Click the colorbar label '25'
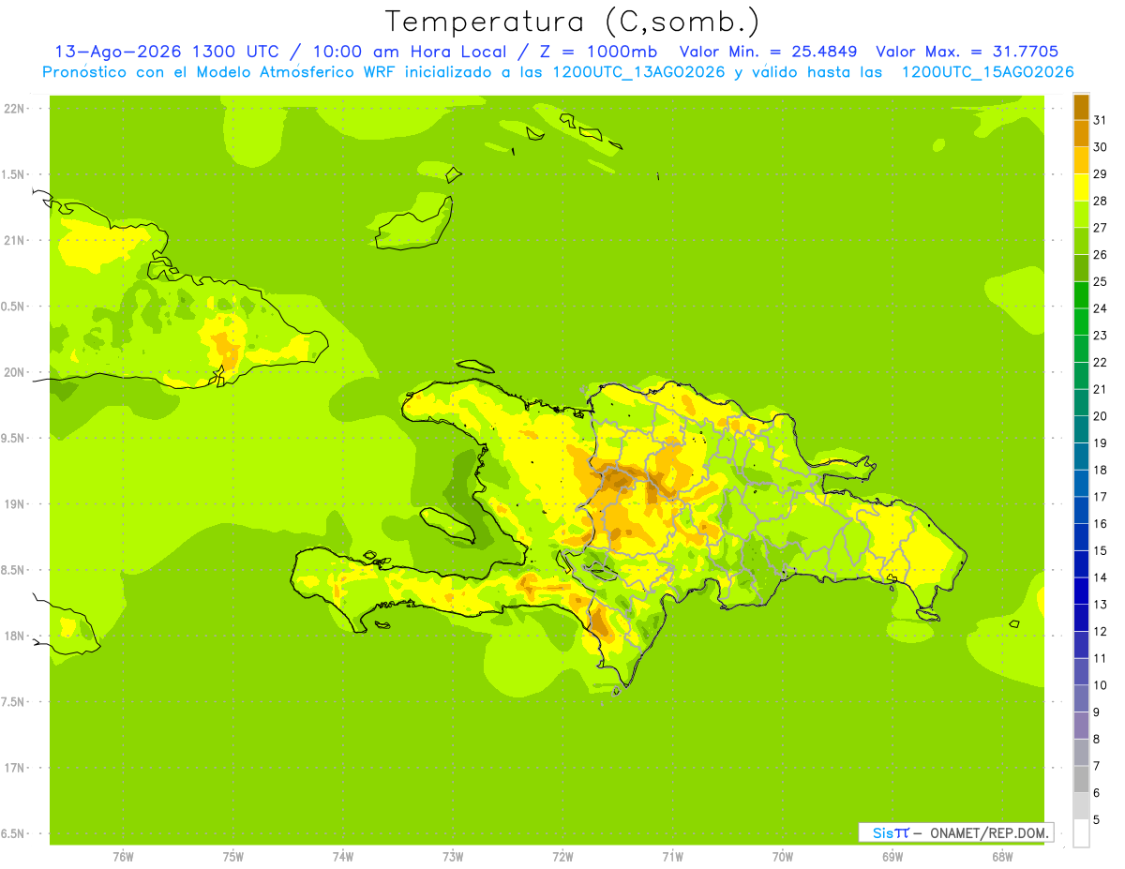The image size is (1125, 869). coord(1101,281)
